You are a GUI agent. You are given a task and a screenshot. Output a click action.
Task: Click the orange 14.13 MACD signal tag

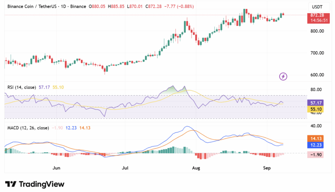[315, 138]
